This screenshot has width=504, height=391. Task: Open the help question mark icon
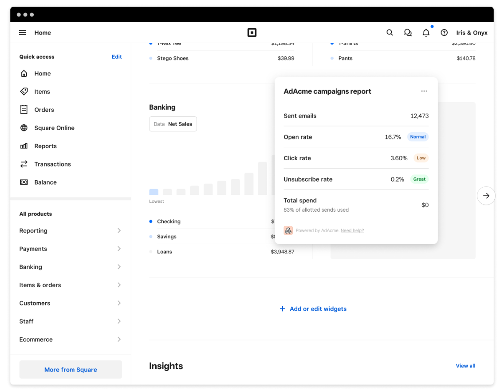[444, 32]
